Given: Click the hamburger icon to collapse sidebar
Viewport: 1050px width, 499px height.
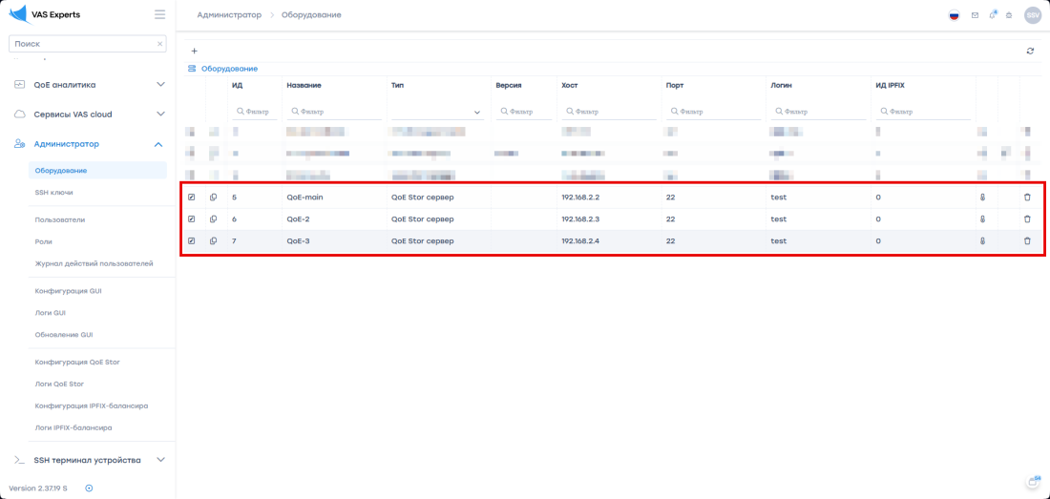Looking at the screenshot, I should 159,14.
